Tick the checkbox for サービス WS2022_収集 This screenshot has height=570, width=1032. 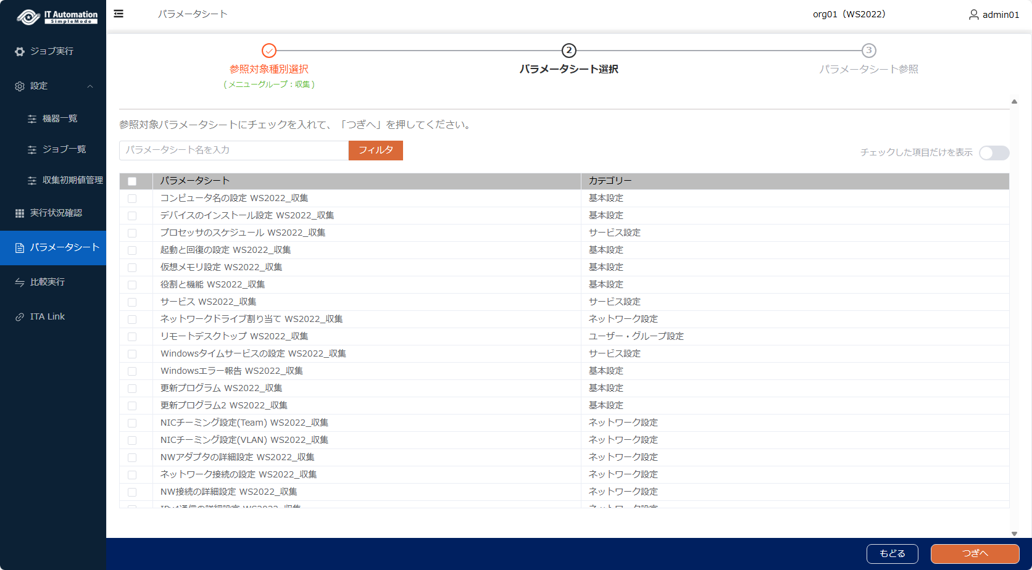pos(132,302)
